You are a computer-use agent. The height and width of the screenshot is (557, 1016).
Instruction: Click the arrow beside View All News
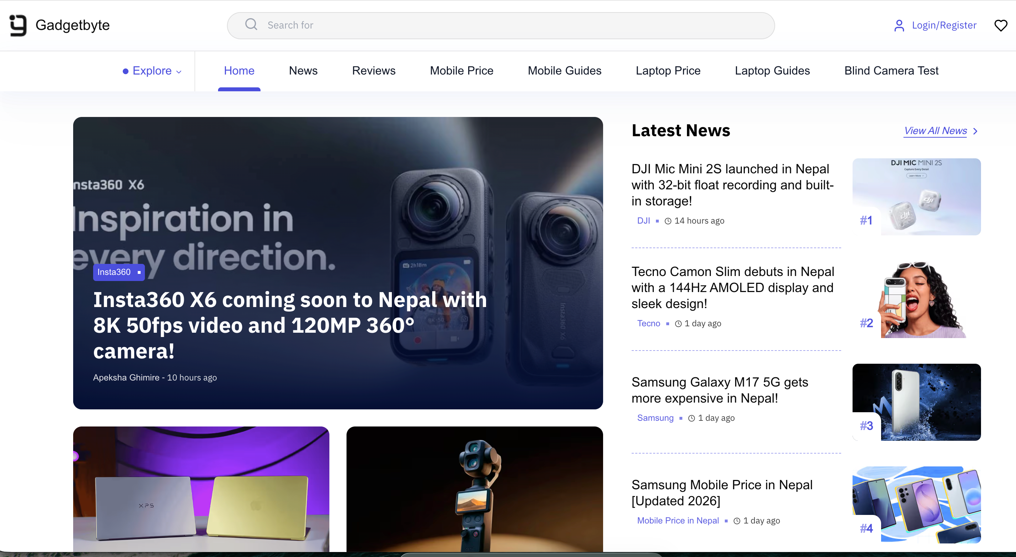coord(975,131)
